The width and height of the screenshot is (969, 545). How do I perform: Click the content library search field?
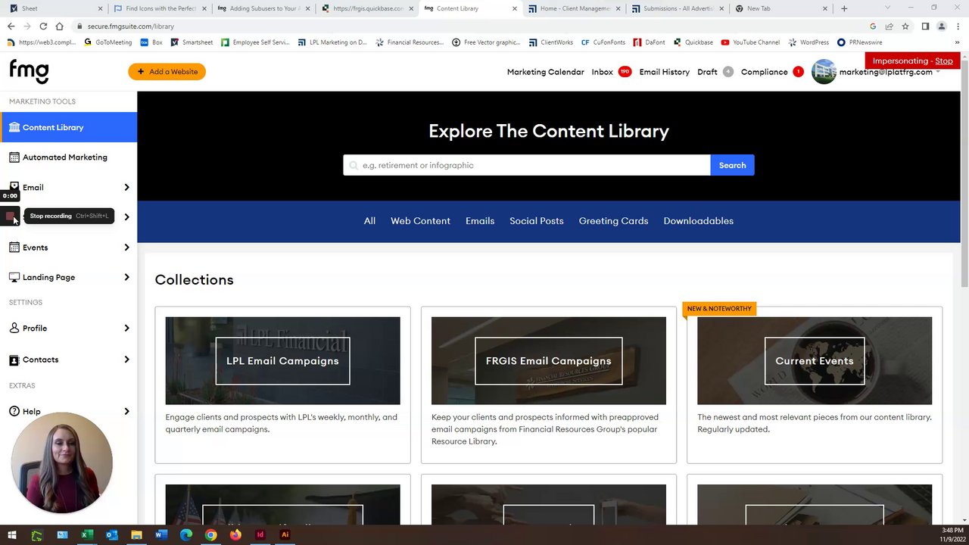coord(526,165)
